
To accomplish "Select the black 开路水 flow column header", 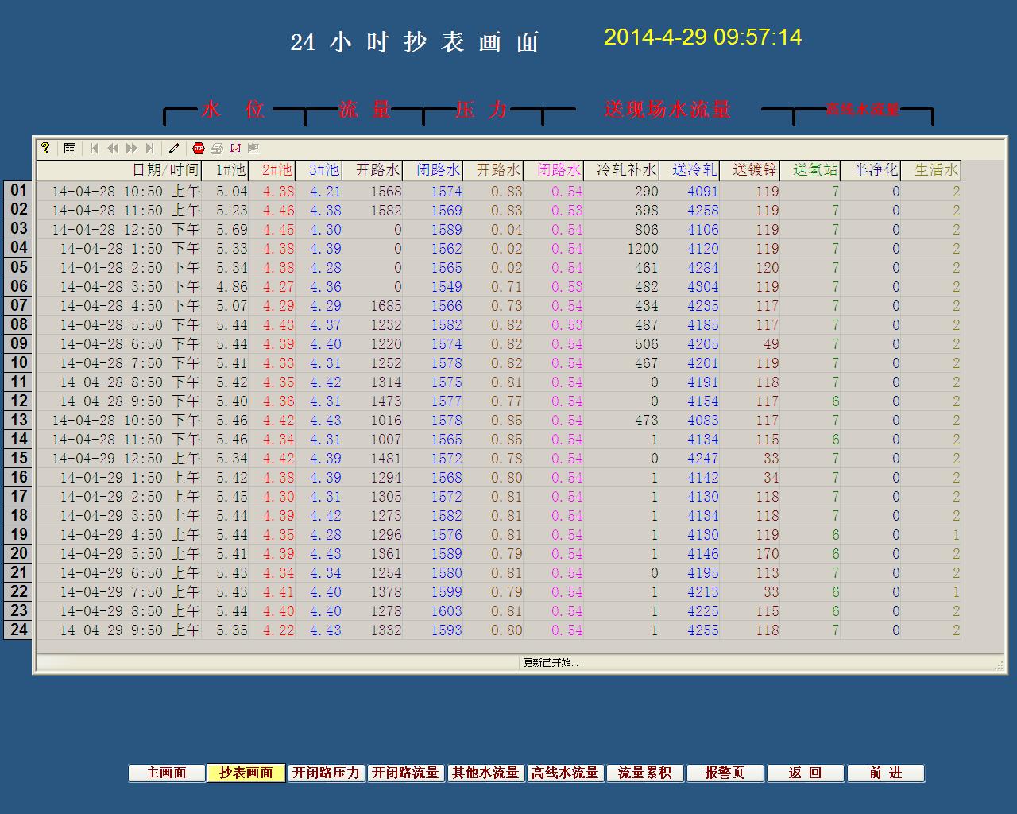I will click(x=373, y=170).
